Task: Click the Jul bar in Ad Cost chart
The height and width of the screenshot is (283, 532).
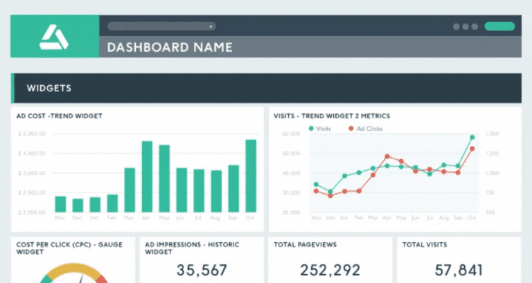Action: tap(199, 191)
